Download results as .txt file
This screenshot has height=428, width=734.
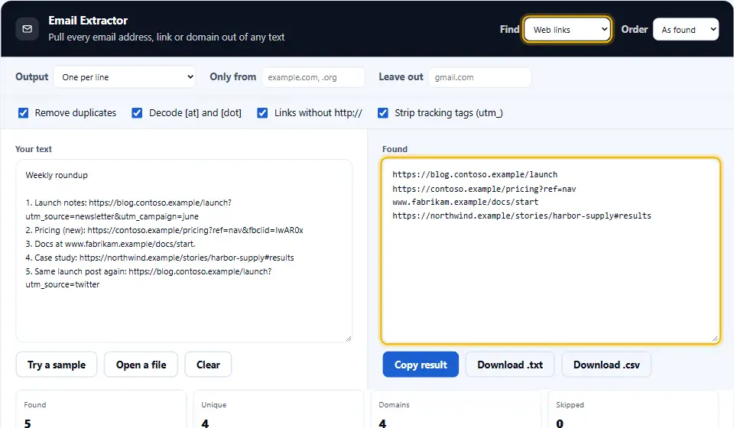(x=510, y=365)
